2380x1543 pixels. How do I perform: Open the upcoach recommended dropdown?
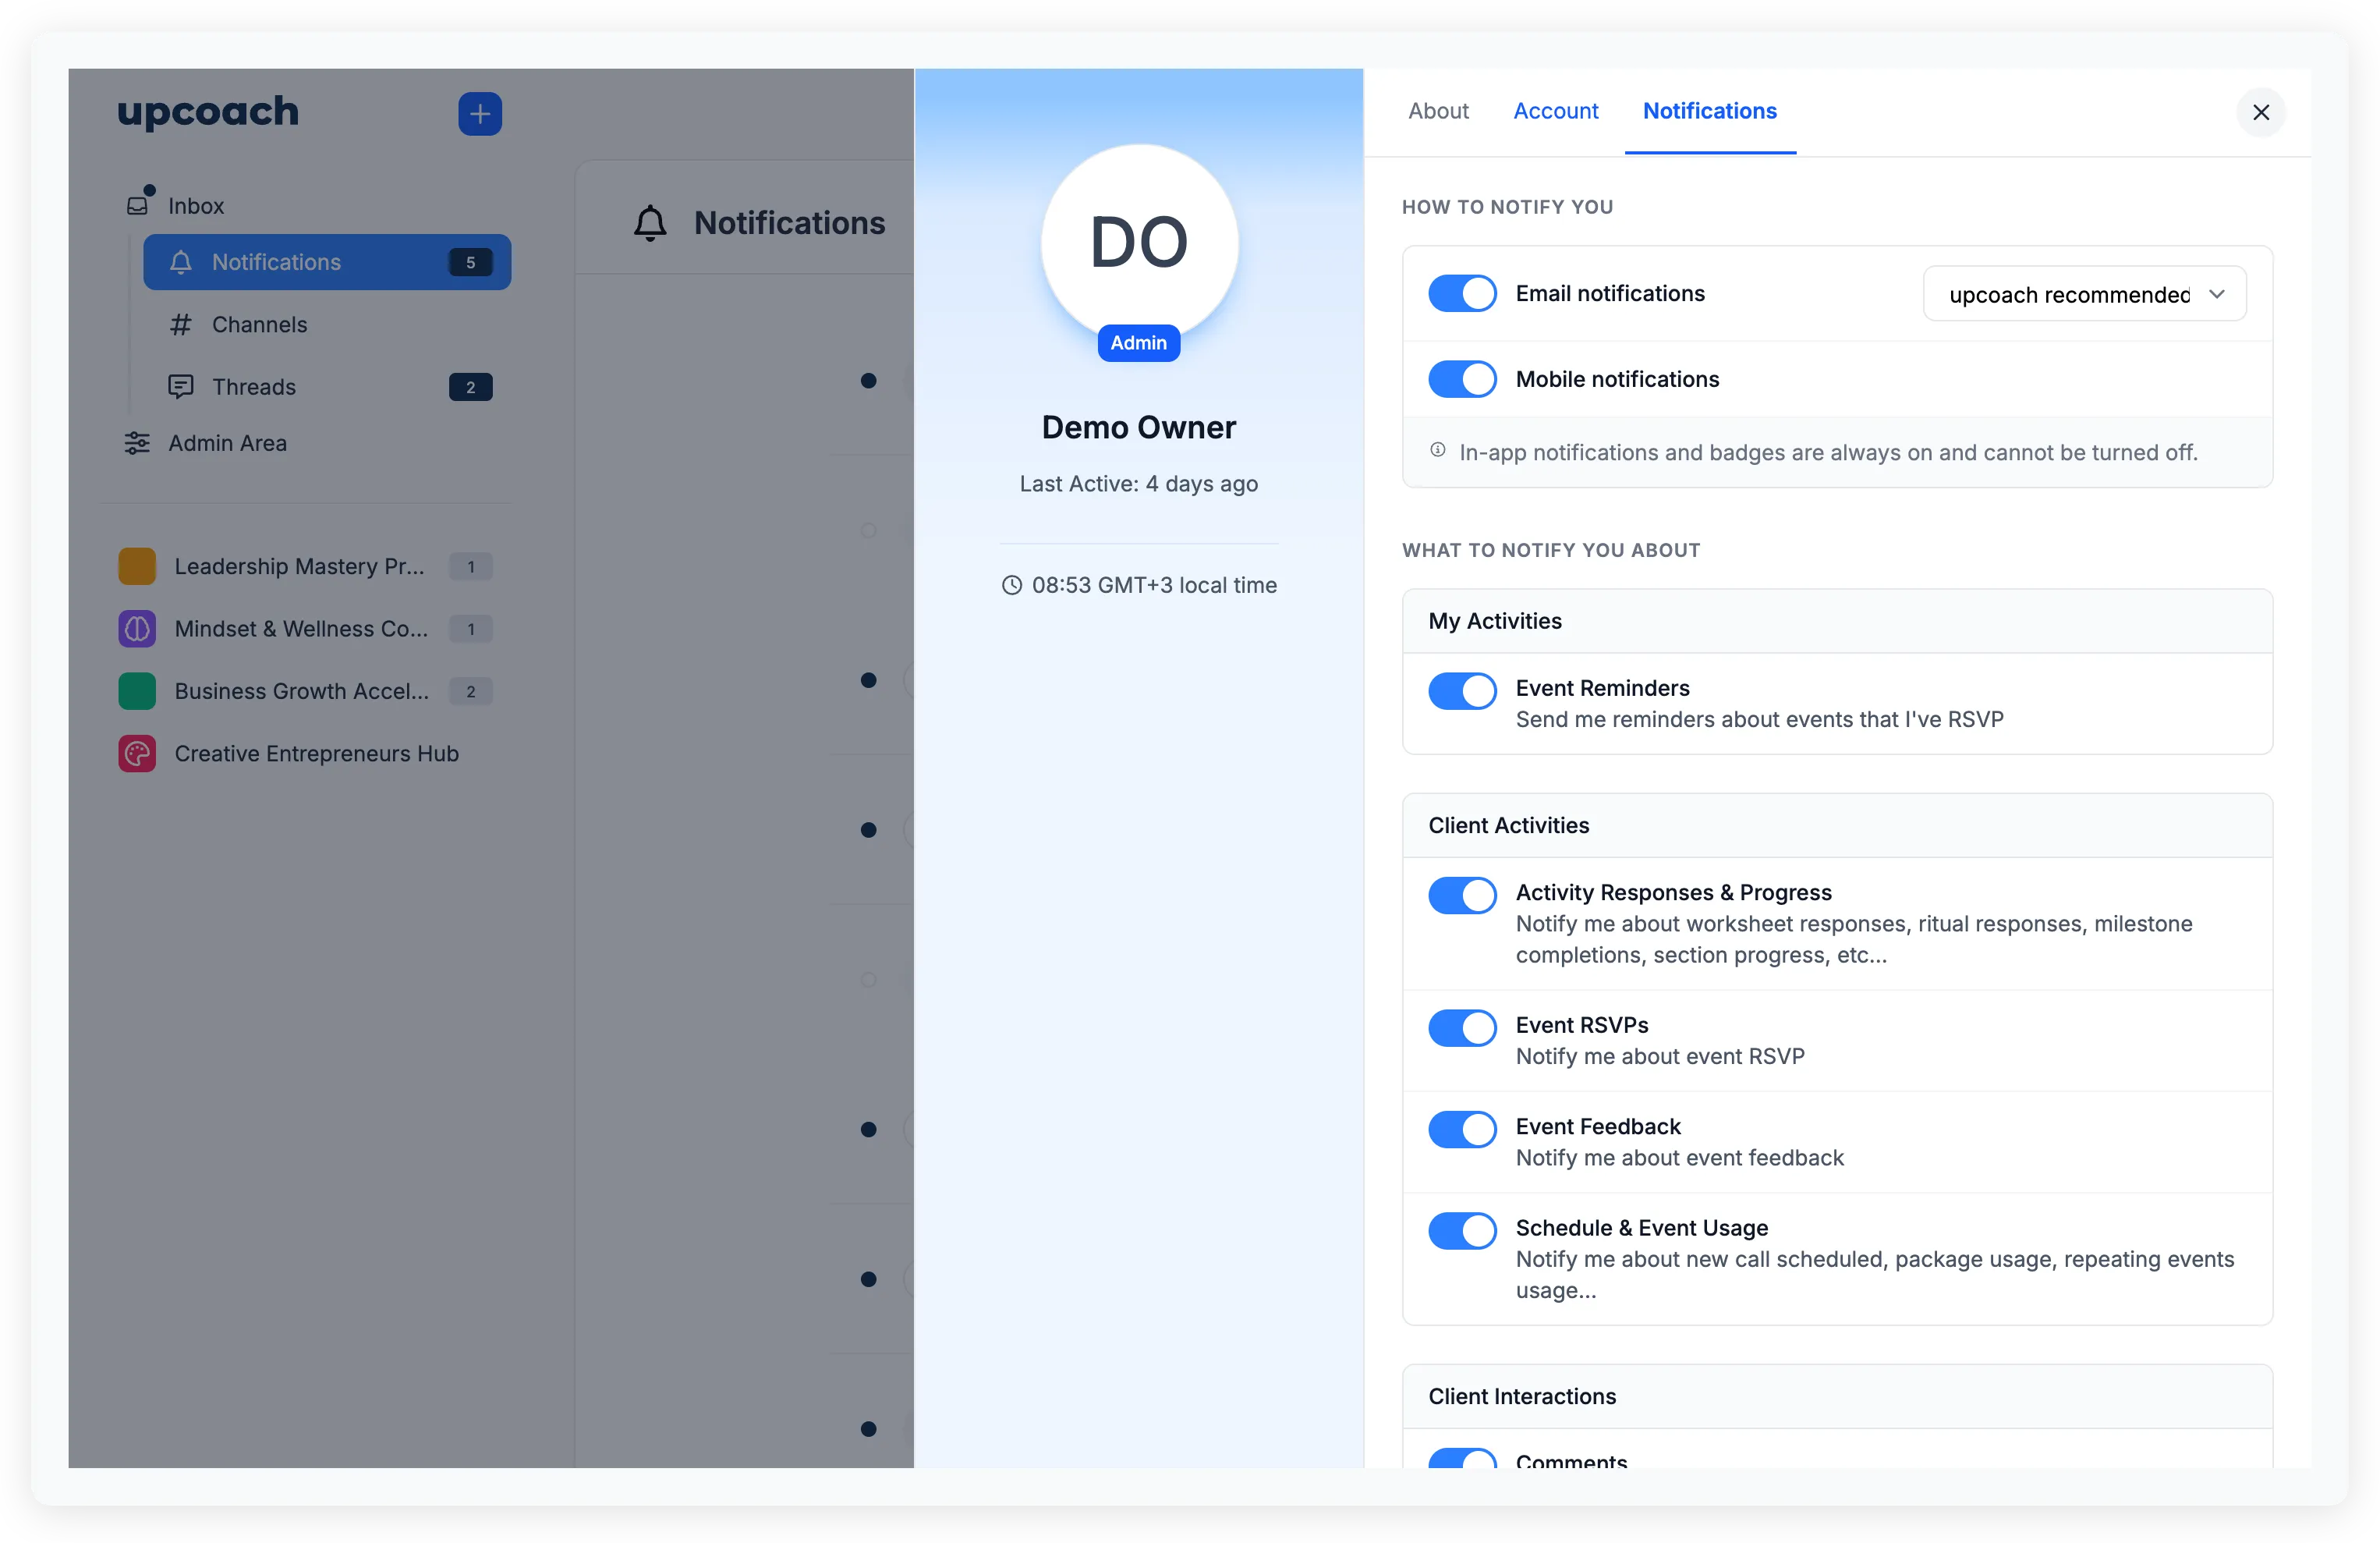tap(2084, 293)
